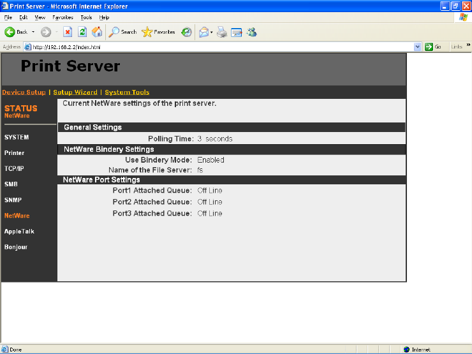
Task: Select TCP/IP in the status sidebar
Action: (14, 168)
